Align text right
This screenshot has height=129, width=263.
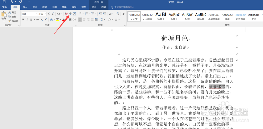(88, 20)
